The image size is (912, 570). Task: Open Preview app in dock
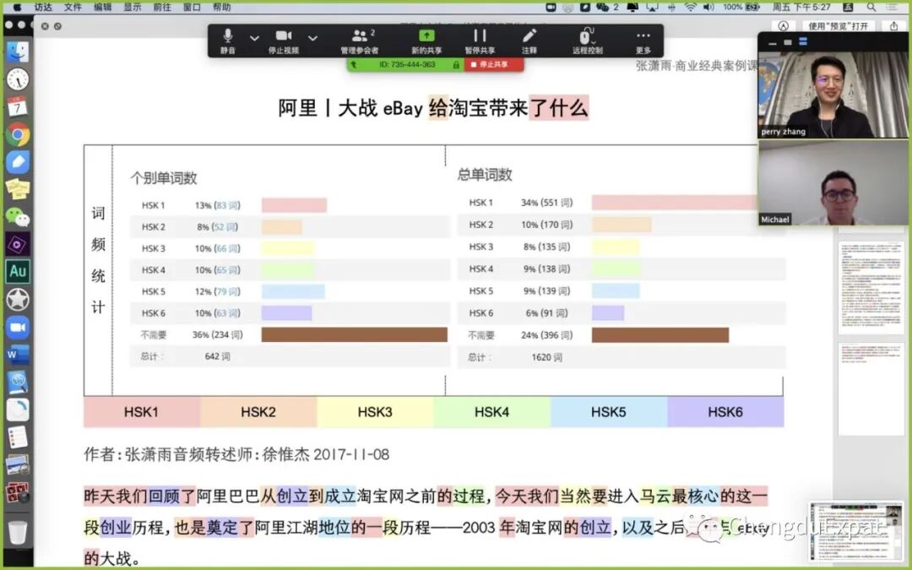[x=18, y=464]
